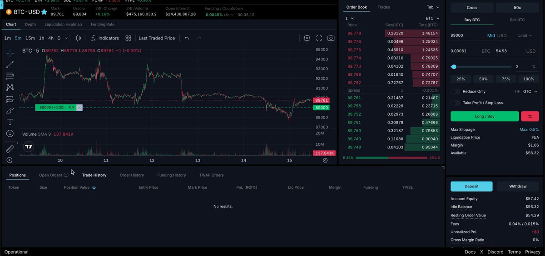Switch to Depth chart tab

[30, 24]
